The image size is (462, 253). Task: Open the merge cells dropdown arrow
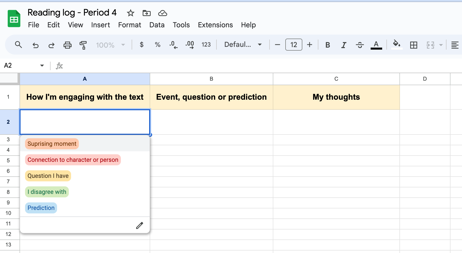[441, 45]
